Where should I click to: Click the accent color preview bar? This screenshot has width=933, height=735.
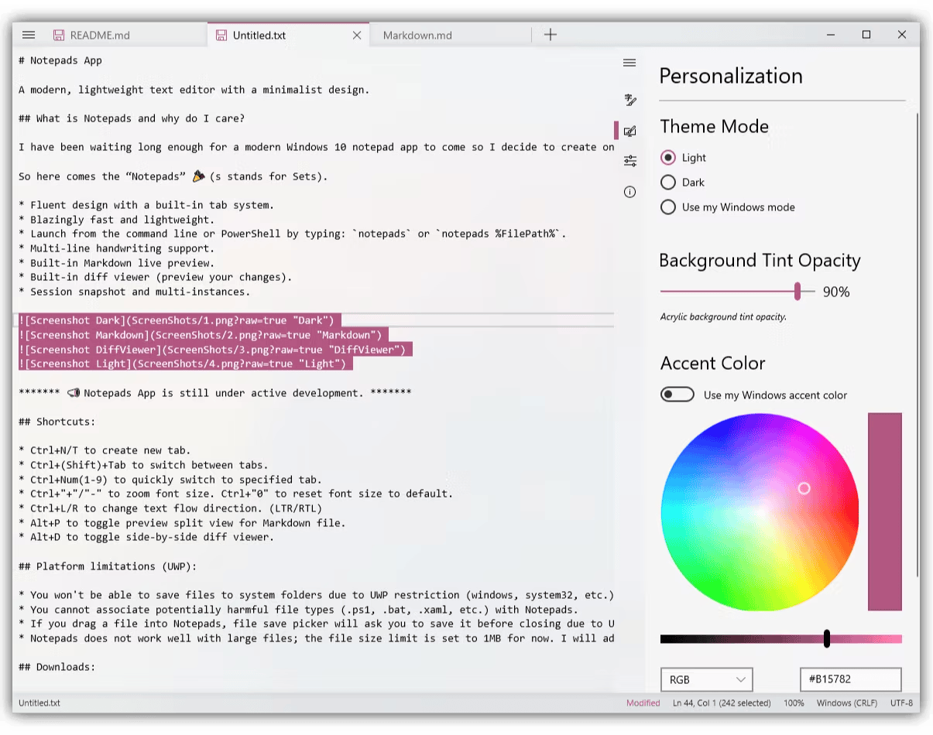(885, 511)
